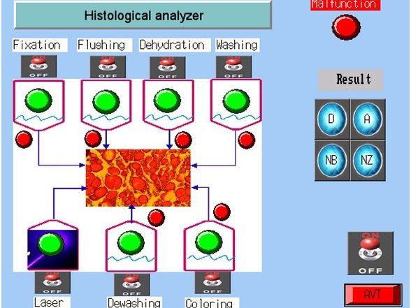411x308 pixels.
Task: Click the red AVT button
Action: pos(373,295)
